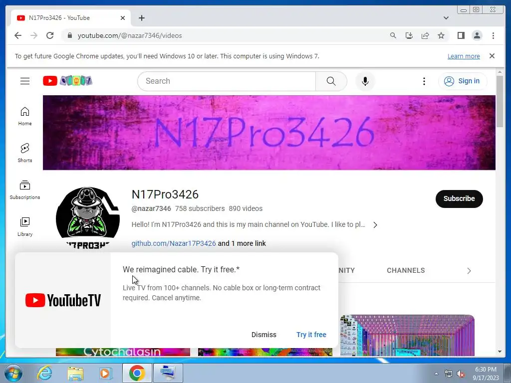Close the N17Pro3426 YouTube tab
The width and height of the screenshot is (511, 383).
coord(123,18)
